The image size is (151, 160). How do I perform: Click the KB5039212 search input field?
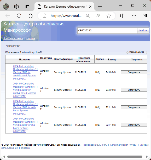[x=107, y=31]
